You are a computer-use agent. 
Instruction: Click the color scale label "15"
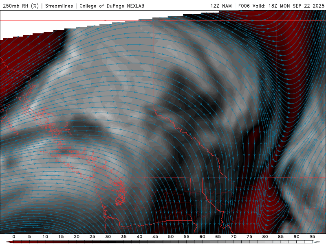click(61, 237)
